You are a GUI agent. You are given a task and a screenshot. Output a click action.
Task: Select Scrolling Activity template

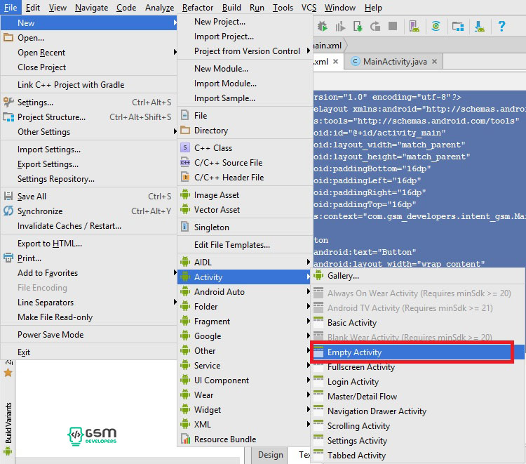pyautogui.click(x=358, y=425)
